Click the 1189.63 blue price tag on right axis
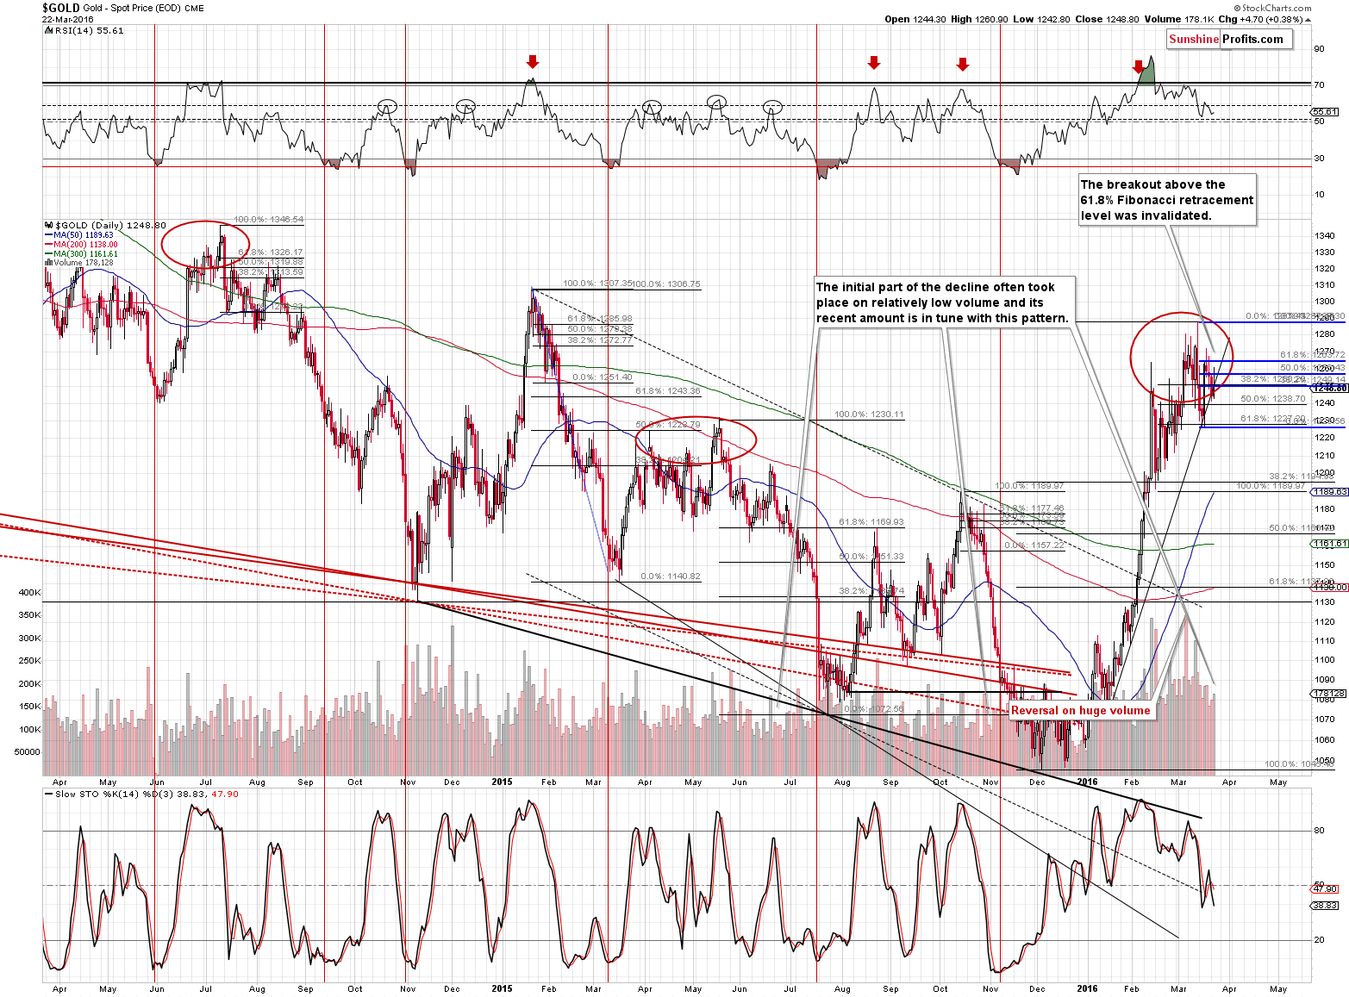 pyautogui.click(x=1329, y=492)
